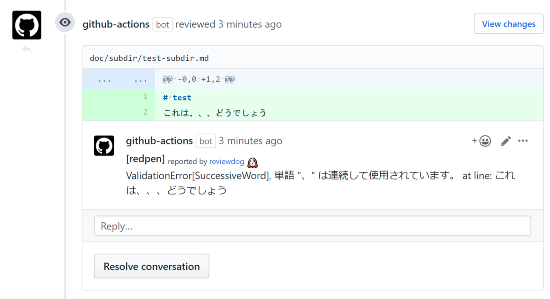This screenshot has width=550, height=299.
Task: Expand the diff via the left ellipsis
Action: point(104,79)
